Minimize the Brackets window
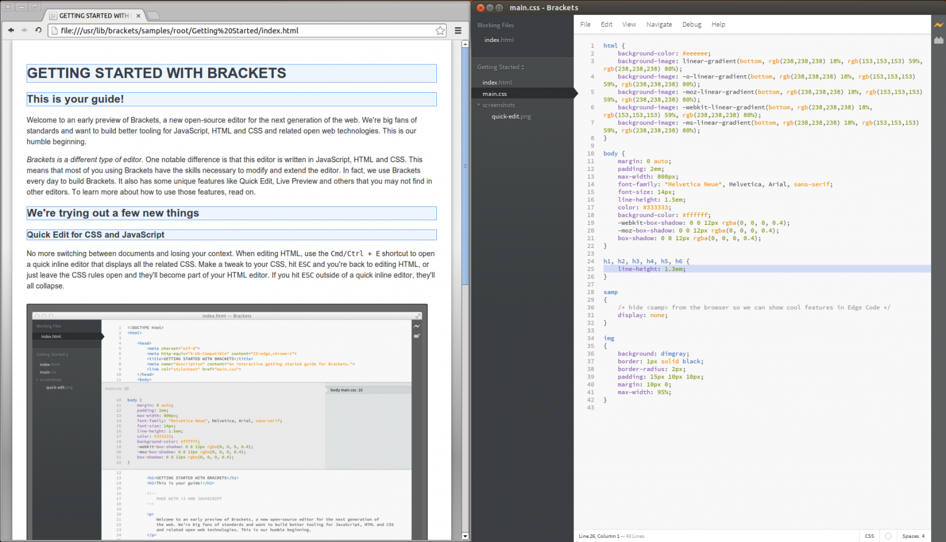 pos(490,8)
